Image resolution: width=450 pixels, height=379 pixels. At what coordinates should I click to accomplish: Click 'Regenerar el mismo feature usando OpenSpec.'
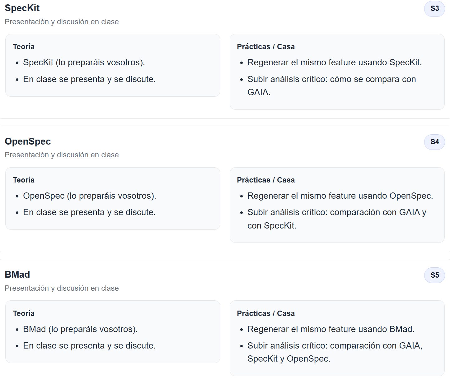(340, 196)
